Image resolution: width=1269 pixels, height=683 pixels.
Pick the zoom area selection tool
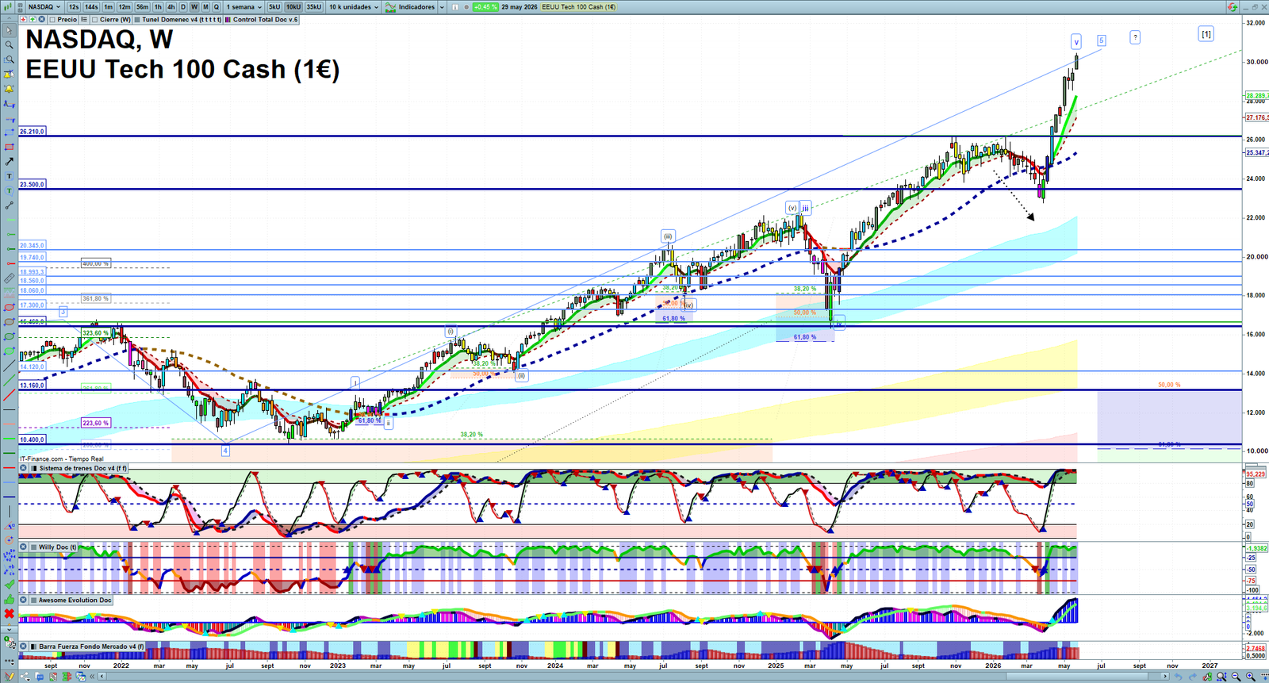pyautogui.click(x=9, y=59)
